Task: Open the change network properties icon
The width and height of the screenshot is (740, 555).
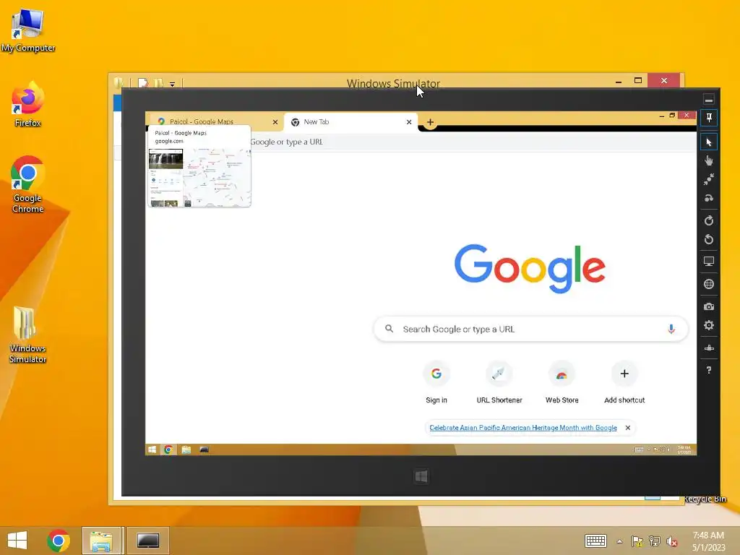Action: point(708,348)
